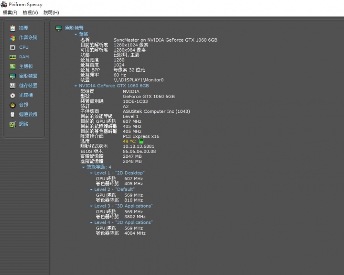Image resolution: width=344 pixels, height=275 pixels.
Task: Click the Level 1 current performance level value
Action: [x=130, y=116]
